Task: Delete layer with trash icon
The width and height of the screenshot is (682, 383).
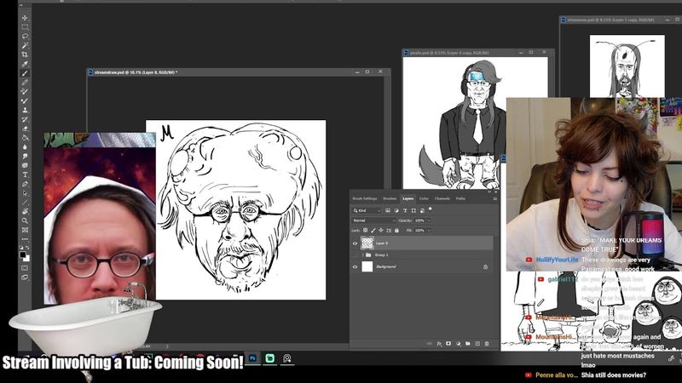Action: [487, 344]
